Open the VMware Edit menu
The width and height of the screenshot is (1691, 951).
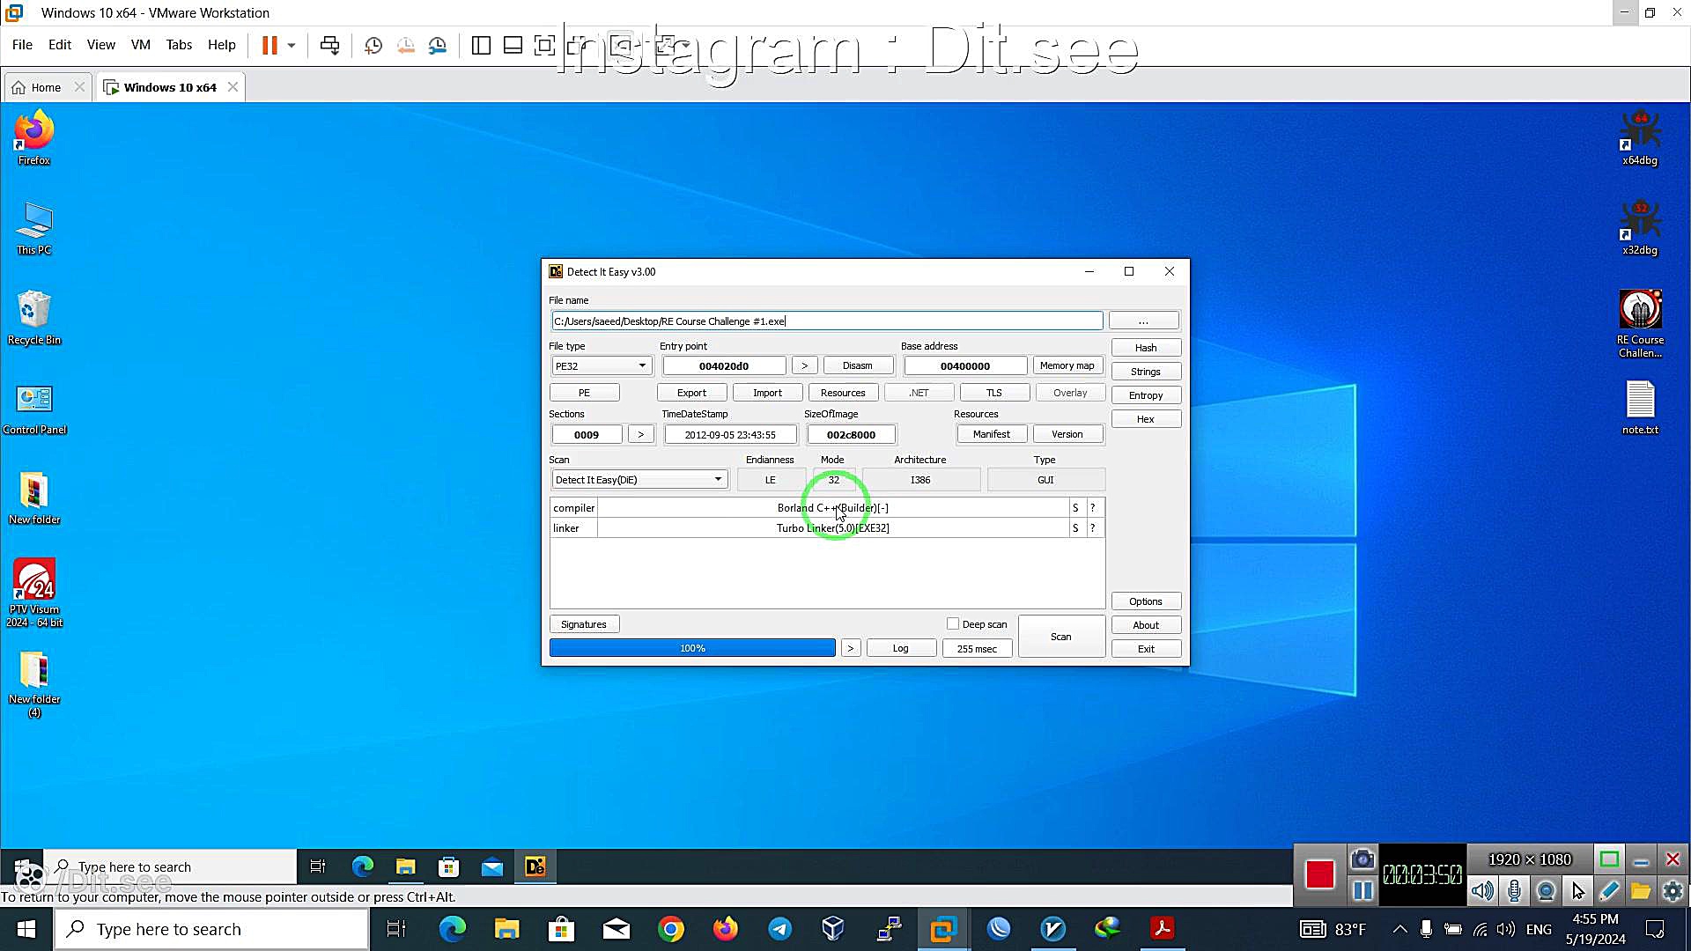tap(60, 45)
